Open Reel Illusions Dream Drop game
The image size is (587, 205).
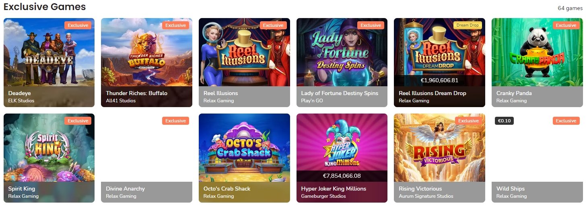click(x=439, y=52)
